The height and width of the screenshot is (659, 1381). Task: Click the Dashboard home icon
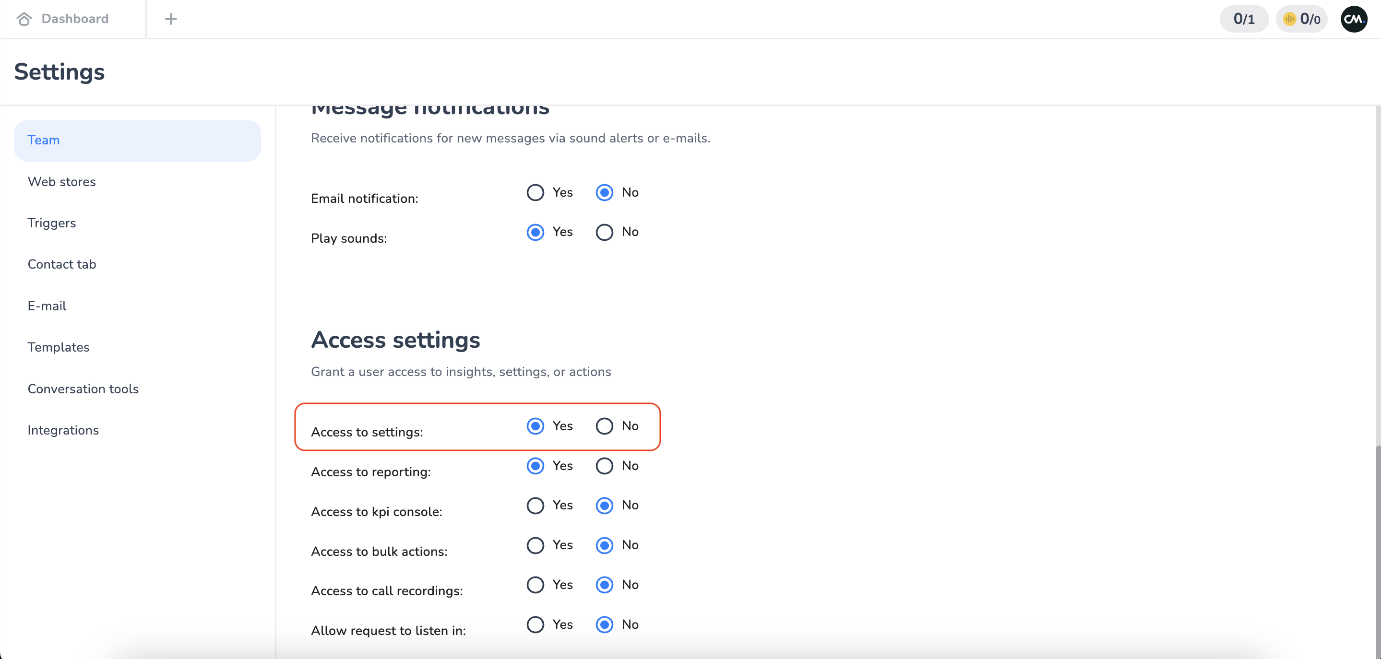24,19
